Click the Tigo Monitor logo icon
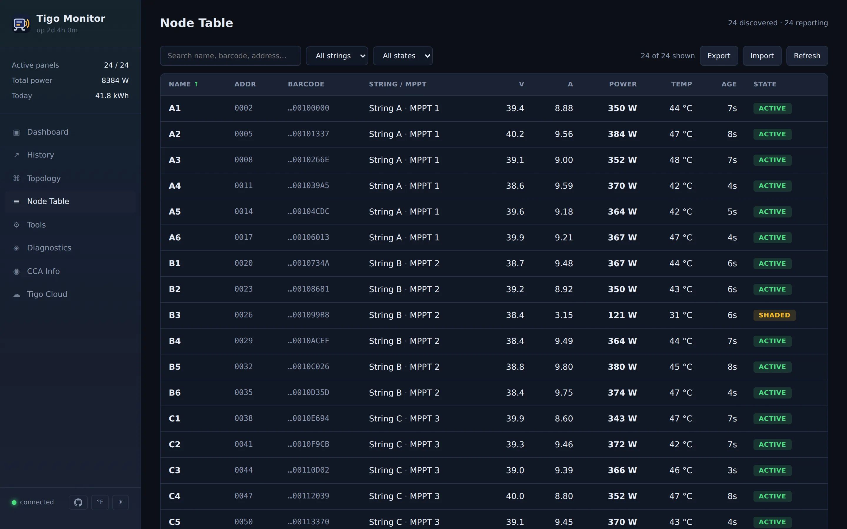847x529 pixels. (x=21, y=24)
